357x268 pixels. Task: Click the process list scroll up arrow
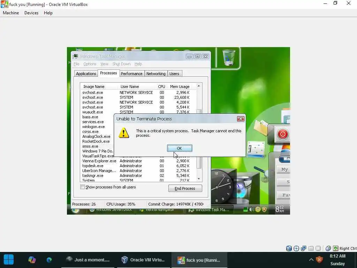(199, 86)
